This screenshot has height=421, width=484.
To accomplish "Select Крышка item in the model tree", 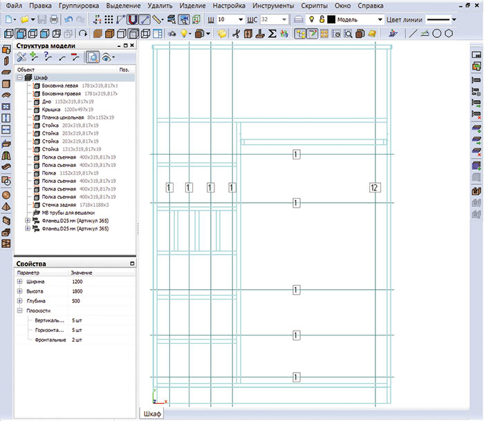I will [x=52, y=110].
